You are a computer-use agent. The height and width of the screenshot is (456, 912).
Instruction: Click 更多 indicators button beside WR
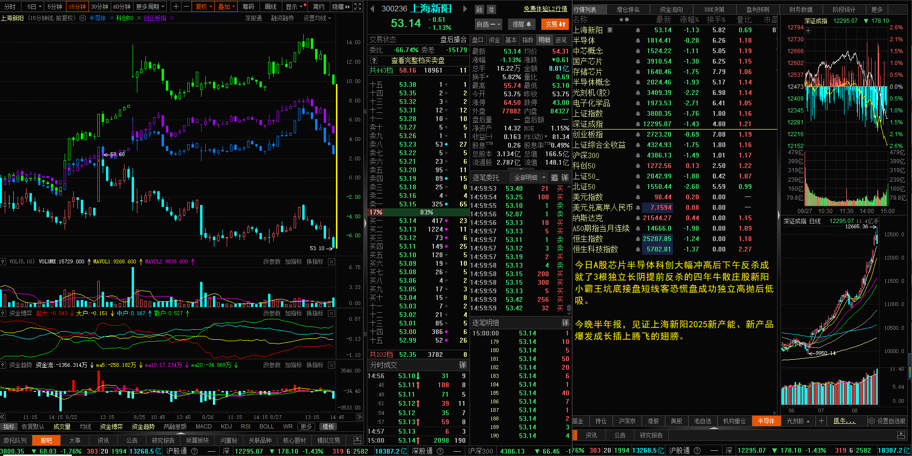306,427
